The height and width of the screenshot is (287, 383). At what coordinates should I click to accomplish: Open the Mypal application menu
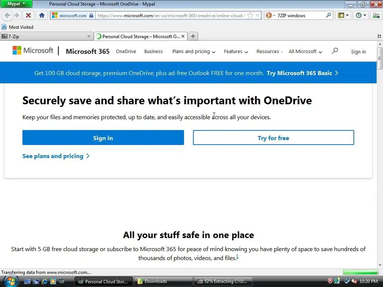coord(16,4)
